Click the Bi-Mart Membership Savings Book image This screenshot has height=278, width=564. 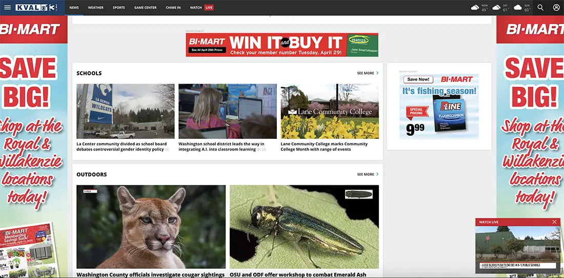(x=29, y=250)
